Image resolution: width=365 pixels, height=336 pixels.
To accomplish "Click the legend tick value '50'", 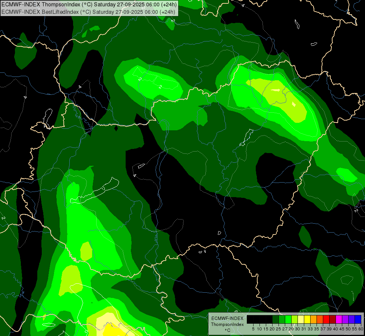I will coord(348,329).
